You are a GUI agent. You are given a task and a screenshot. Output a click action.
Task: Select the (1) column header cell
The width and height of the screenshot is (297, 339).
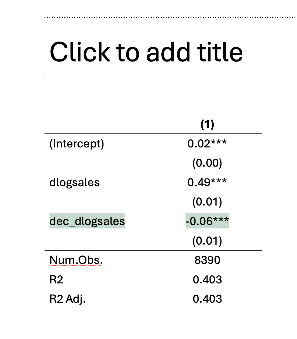pos(207,125)
